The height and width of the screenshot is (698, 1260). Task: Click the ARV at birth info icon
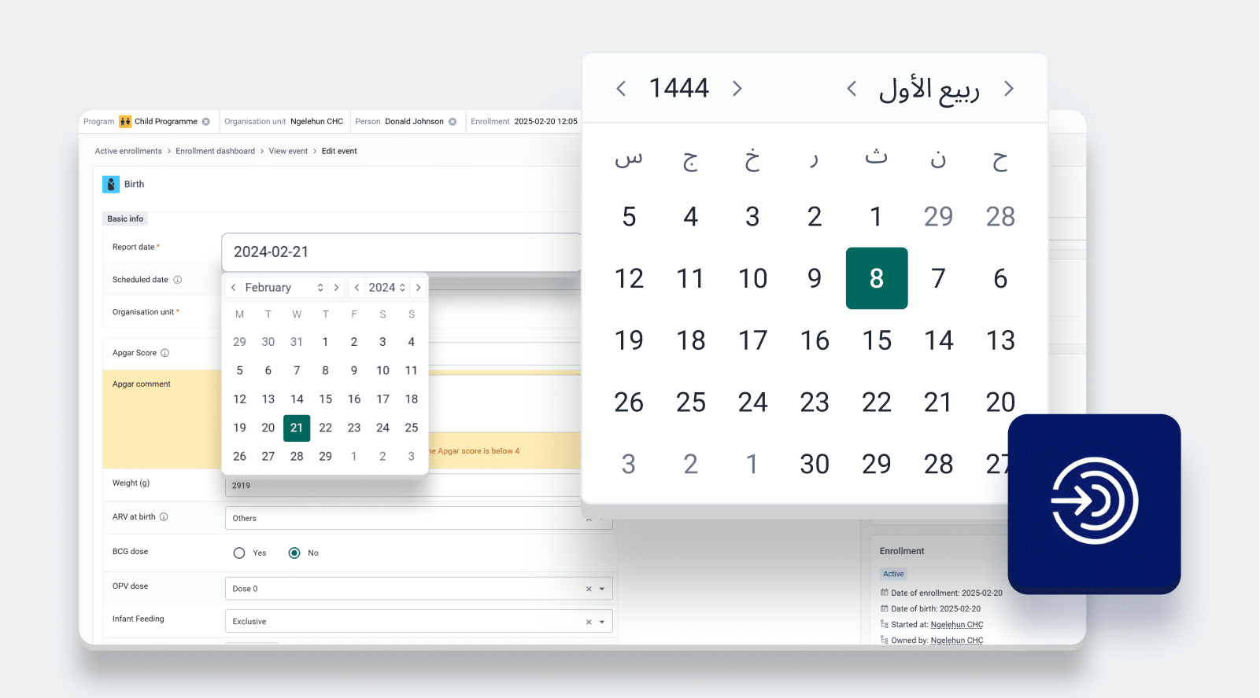(x=164, y=517)
